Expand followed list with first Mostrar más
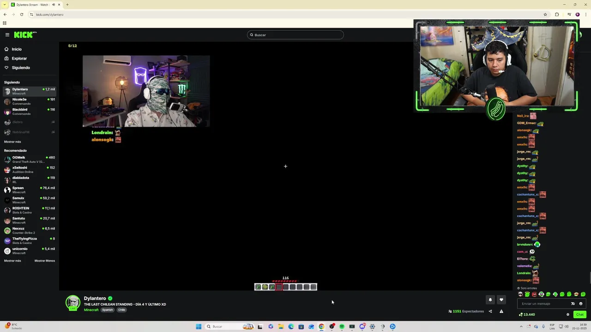Image resolution: width=591 pixels, height=332 pixels. 12,142
